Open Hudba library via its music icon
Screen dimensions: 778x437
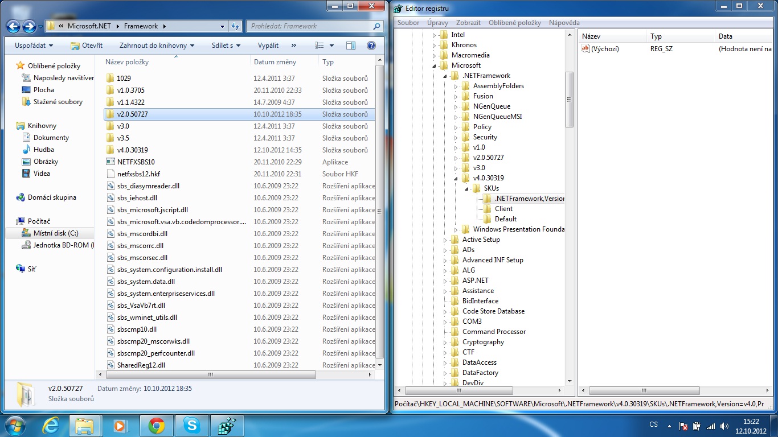[x=26, y=150]
